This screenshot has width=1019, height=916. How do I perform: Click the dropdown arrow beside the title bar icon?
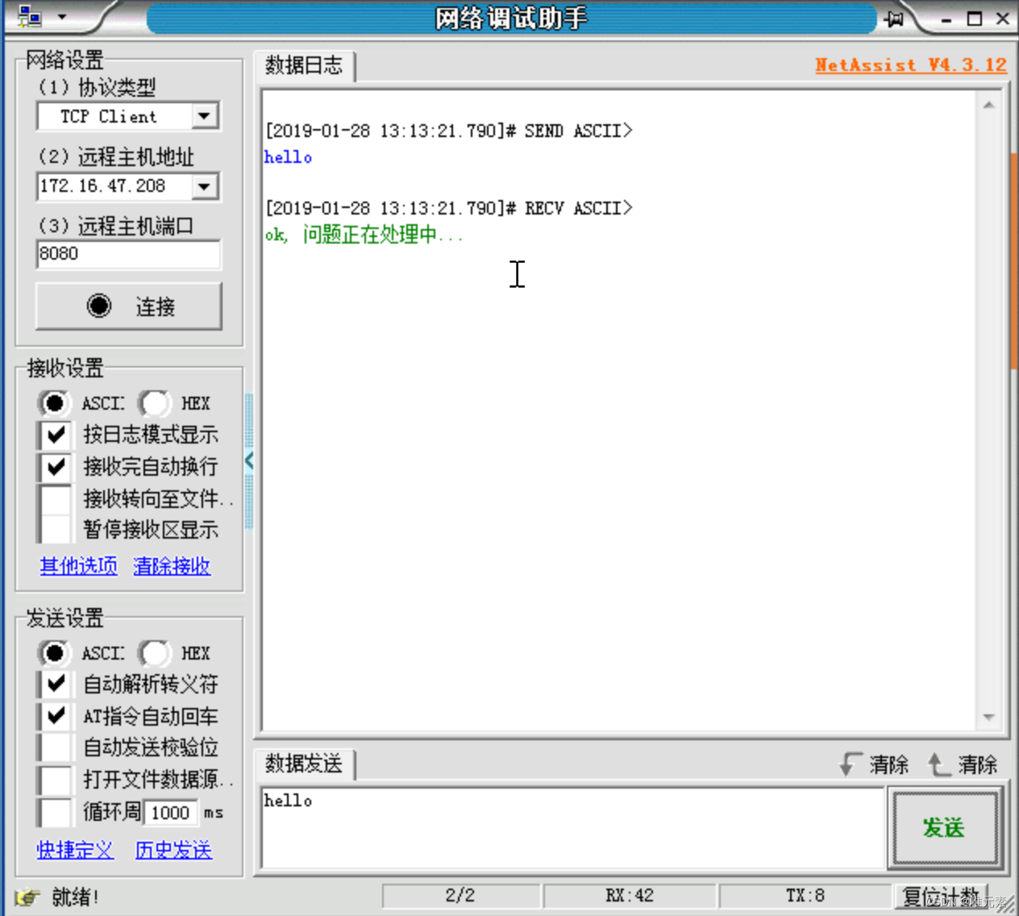pos(62,16)
